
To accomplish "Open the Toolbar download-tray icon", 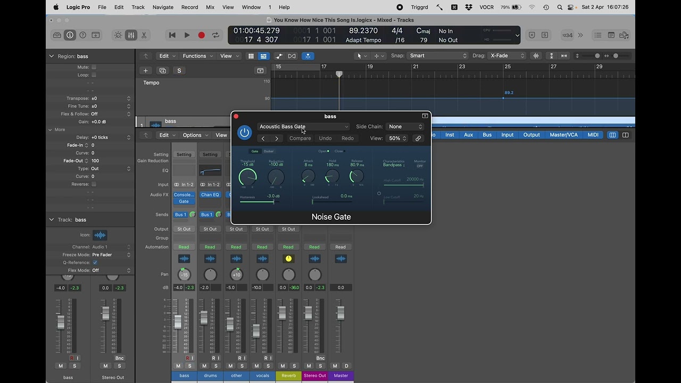I will tap(96, 35).
